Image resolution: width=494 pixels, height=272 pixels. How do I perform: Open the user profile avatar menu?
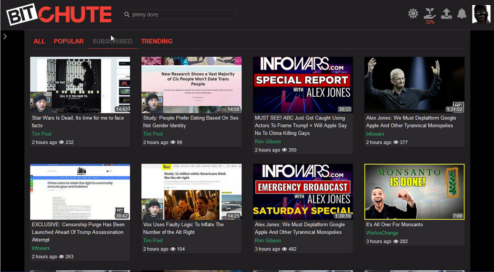tap(481, 14)
